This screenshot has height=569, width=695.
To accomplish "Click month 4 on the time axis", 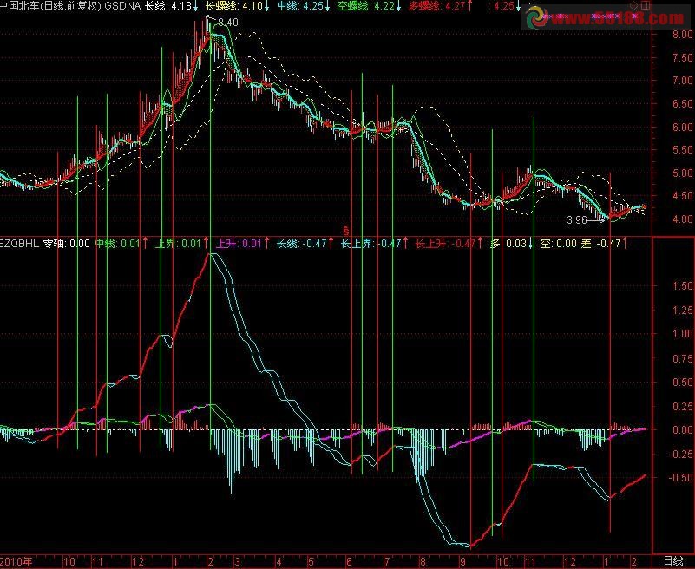I will click(279, 562).
